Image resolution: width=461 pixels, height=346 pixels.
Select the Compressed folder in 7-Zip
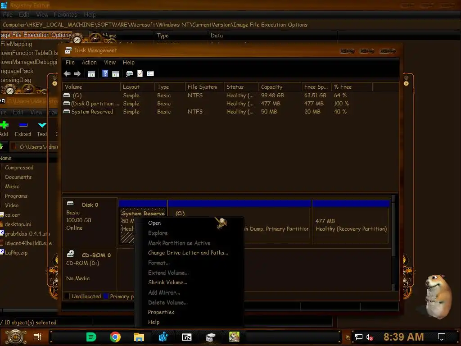[x=19, y=168]
